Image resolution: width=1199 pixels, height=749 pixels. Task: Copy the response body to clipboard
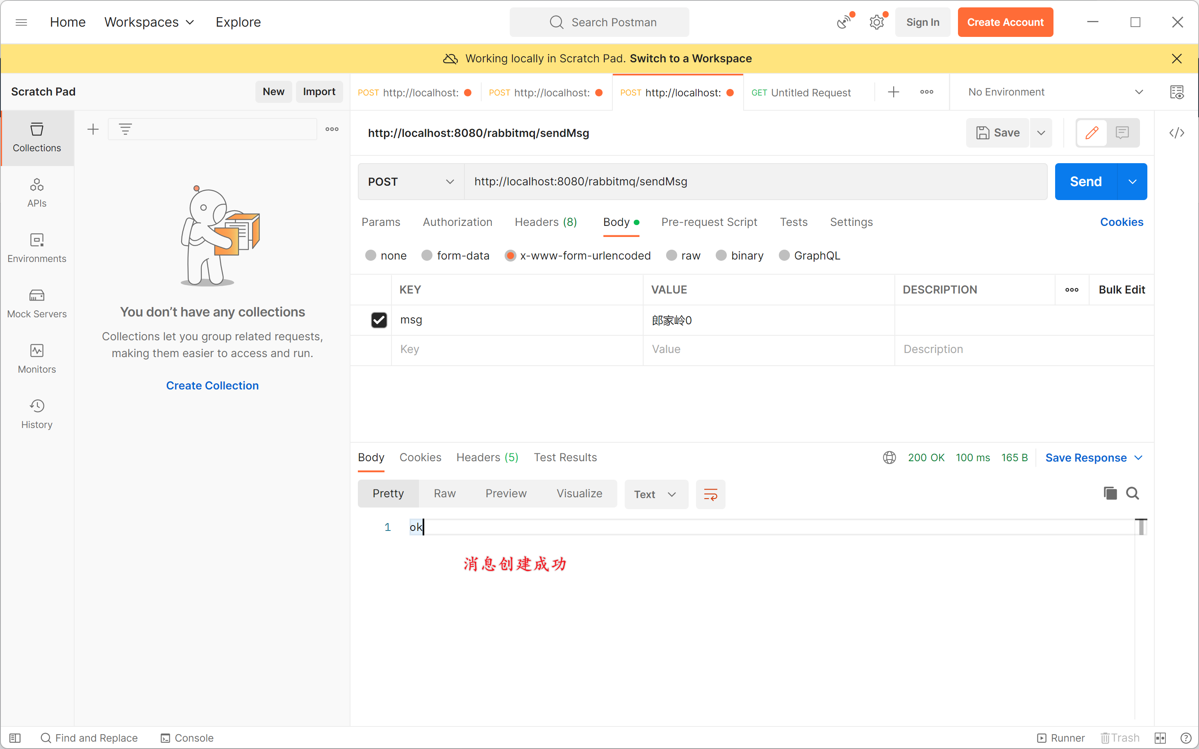click(x=1110, y=493)
